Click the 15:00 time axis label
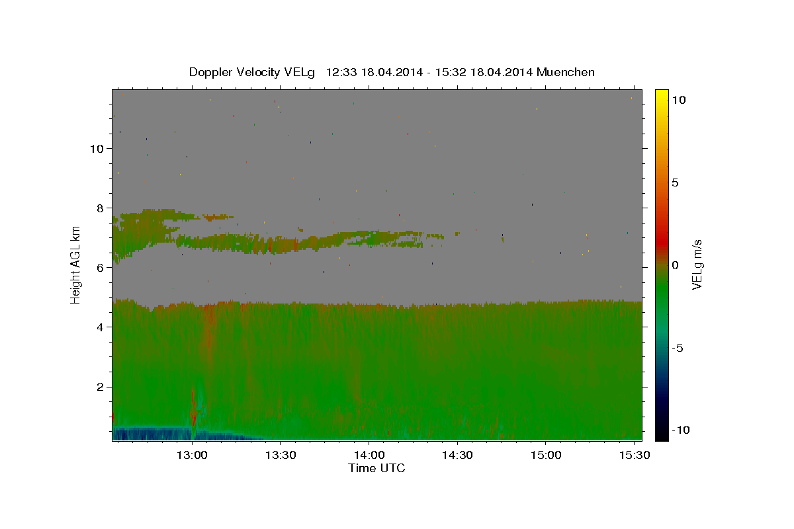The width and height of the screenshot is (794, 529). tap(545, 456)
